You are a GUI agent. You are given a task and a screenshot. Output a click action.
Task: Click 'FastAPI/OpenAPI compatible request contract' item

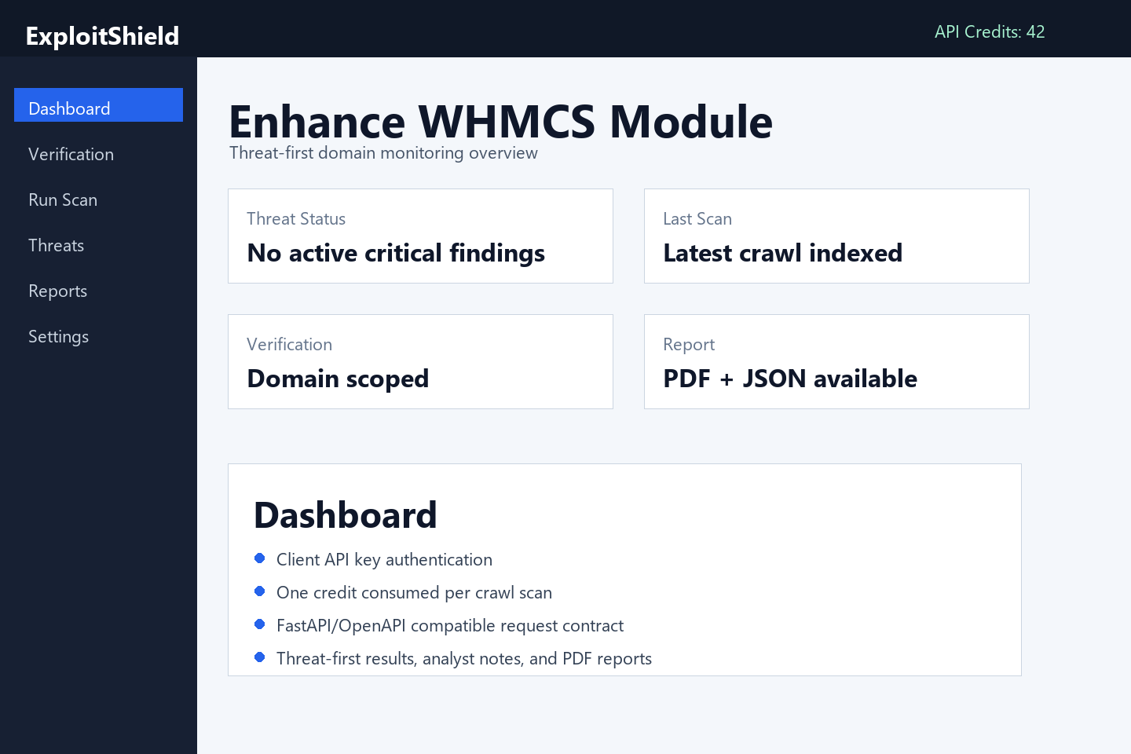pos(450,625)
